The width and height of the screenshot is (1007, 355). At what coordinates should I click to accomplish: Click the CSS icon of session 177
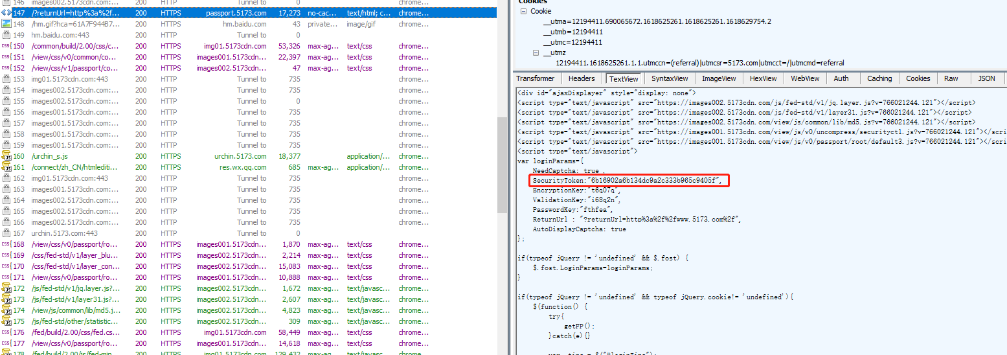pos(6,343)
